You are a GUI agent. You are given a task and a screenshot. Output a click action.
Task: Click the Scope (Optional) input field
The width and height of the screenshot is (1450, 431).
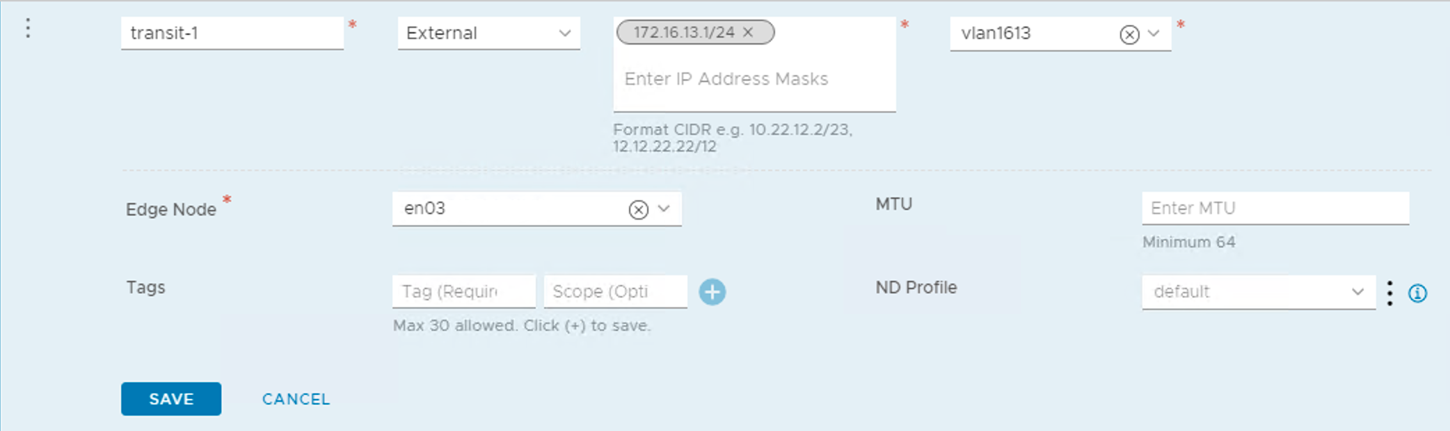615,292
